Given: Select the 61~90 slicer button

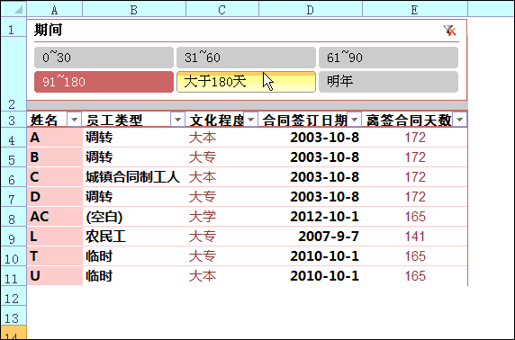Looking at the screenshot, I should coord(388,58).
